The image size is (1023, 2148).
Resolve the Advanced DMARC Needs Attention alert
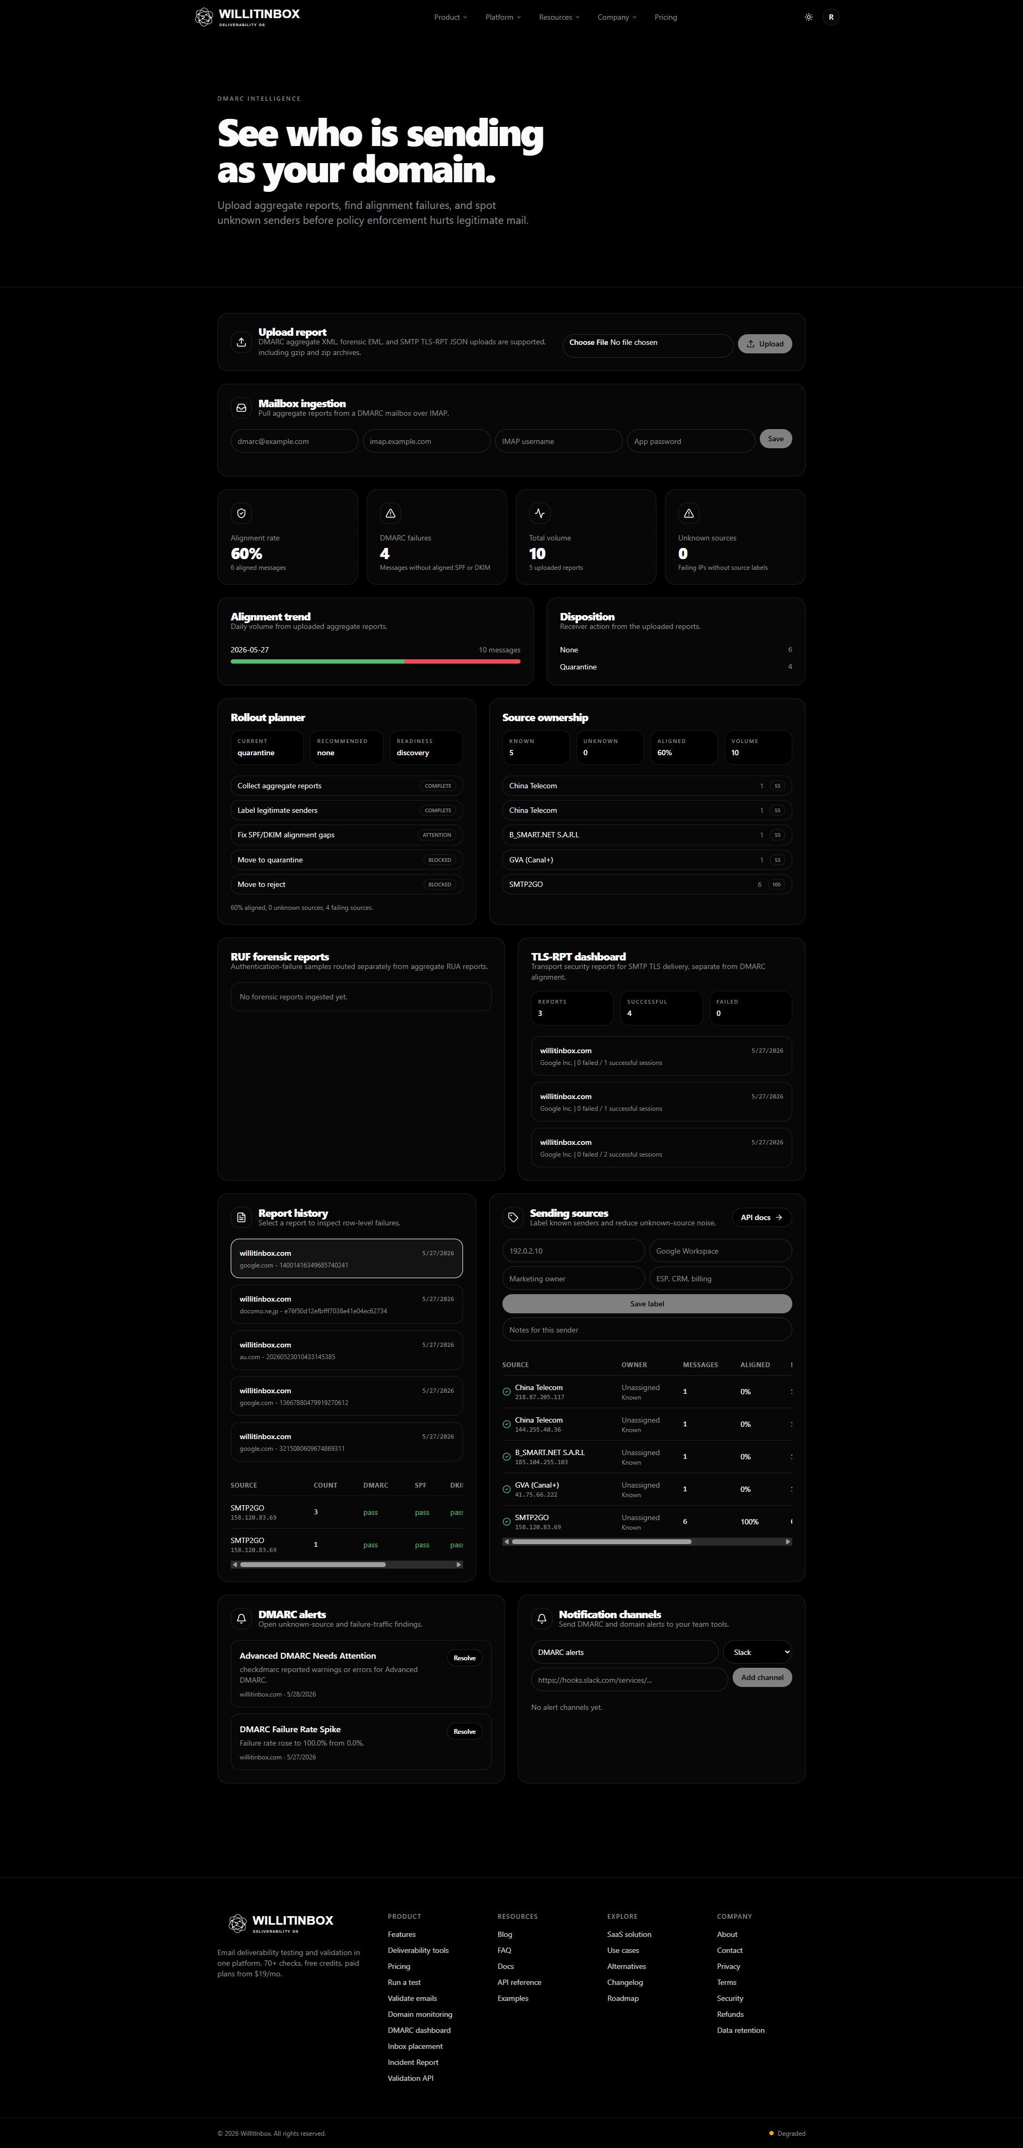(465, 1658)
